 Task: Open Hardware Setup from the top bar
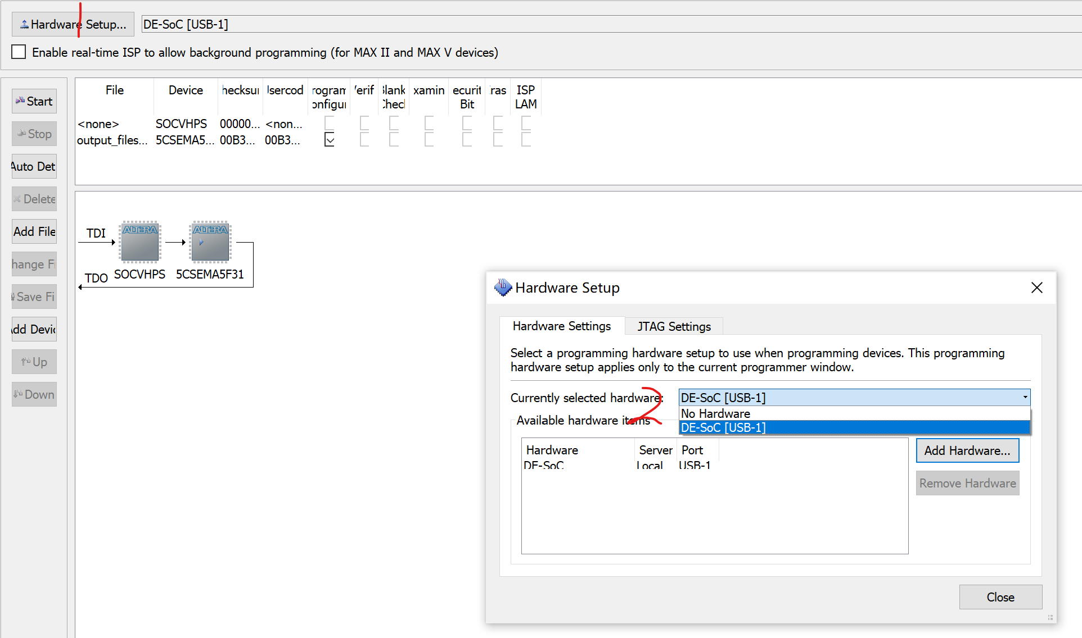pyautogui.click(x=73, y=24)
